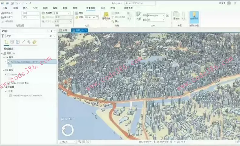The width and height of the screenshot is (240, 146).
Task: Open the 地图 ribbon tab
Action: tap(15, 8)
